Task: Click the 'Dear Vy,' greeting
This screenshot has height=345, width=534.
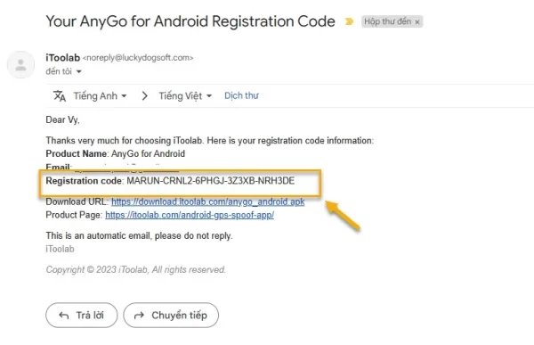Action: coord(62,120)
